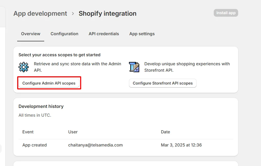Switch to the Configuration tab

[64, 34]
